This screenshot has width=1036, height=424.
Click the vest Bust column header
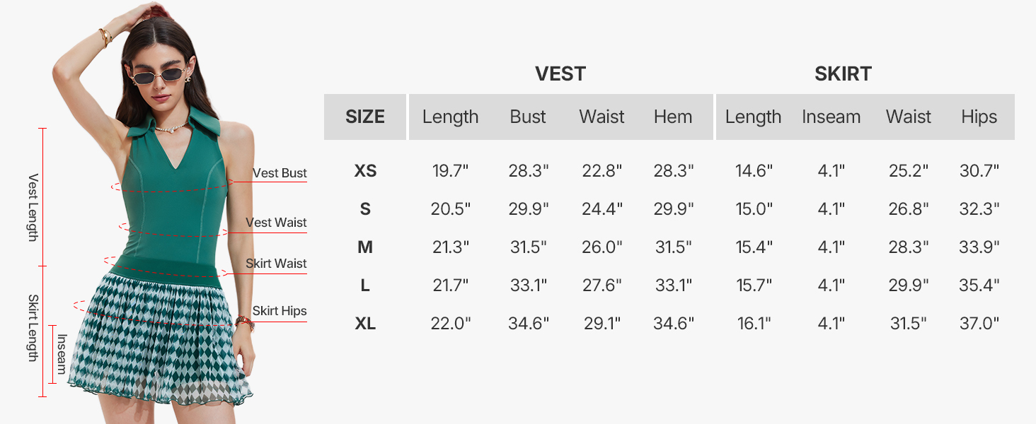528,117
